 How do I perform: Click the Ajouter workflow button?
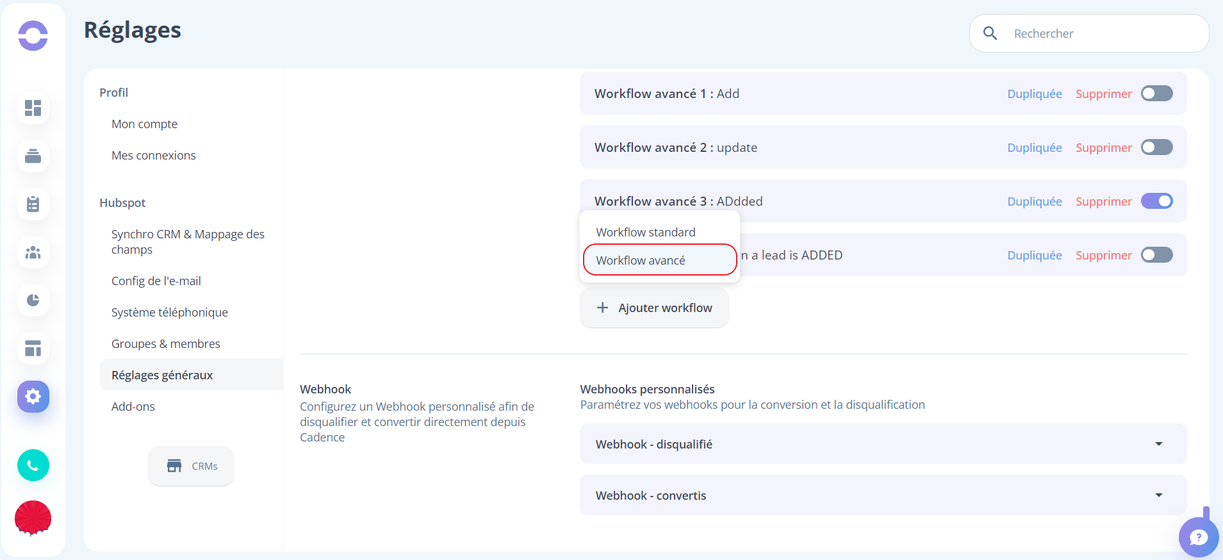point(654,308)
